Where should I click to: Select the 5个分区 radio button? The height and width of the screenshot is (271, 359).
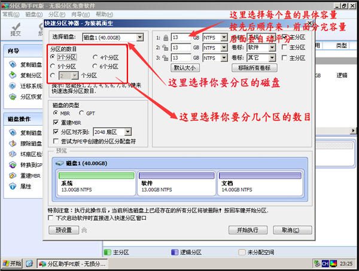tap(53, 66)
